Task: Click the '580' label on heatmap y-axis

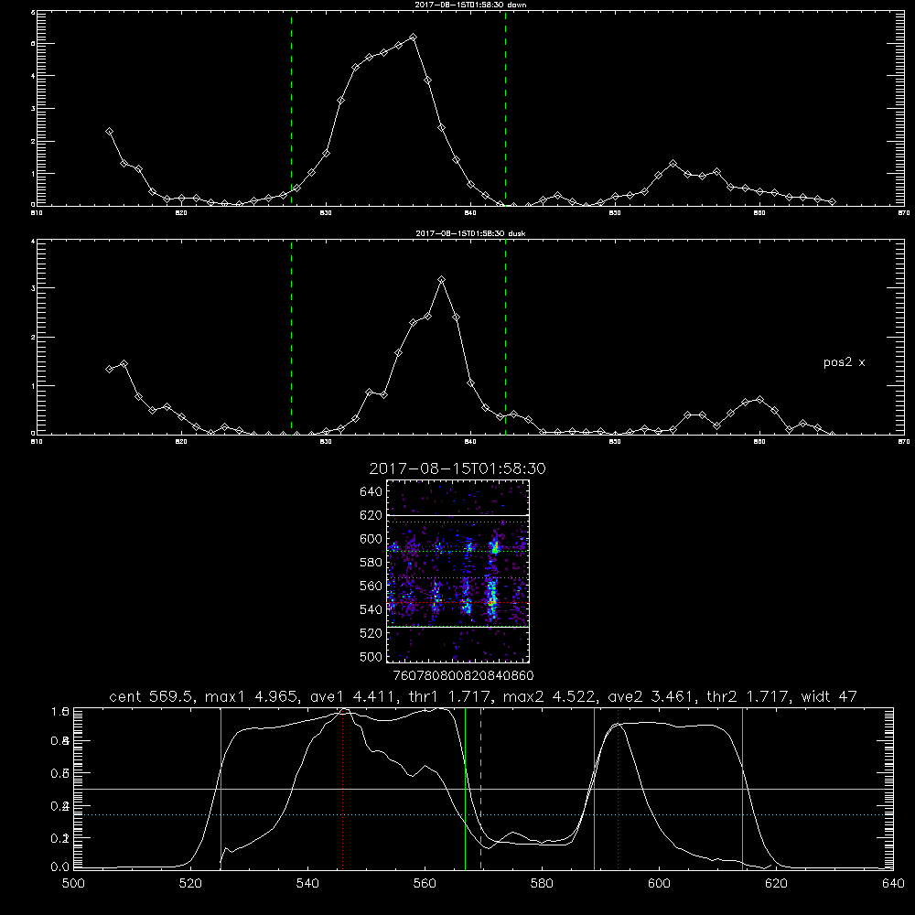Action: pyautogui.click(x=371, y=563)
